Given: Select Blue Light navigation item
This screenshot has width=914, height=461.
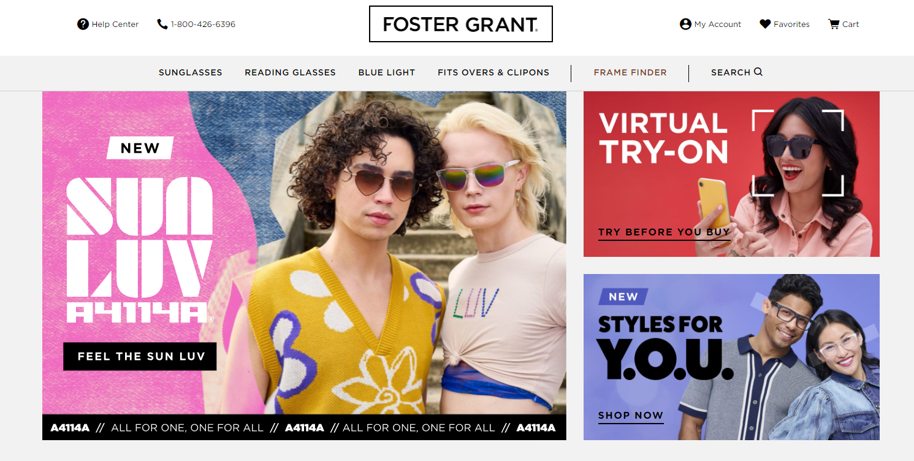Looking at the screenshot, I should tap(387, 72).
